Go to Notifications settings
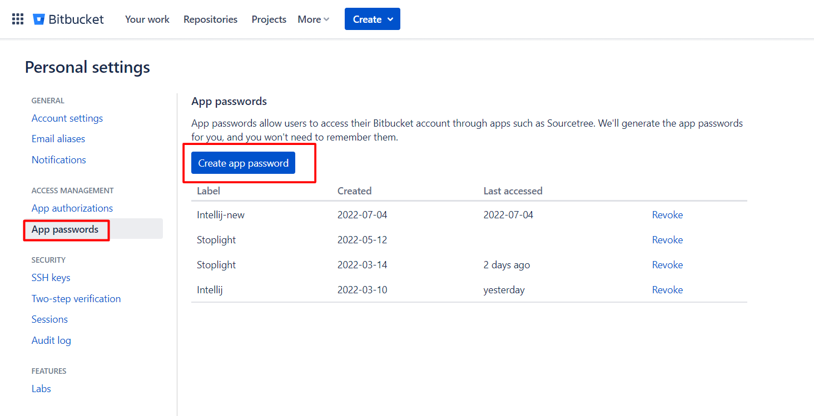 click(59, 160)
